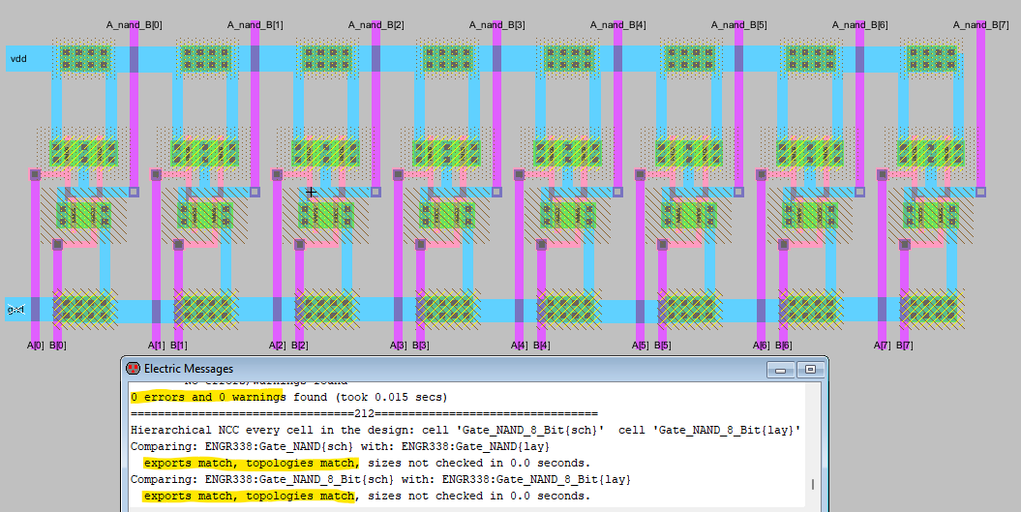
Task: Select the A_nand_B[3] export label
Action: tap(496, 24)
